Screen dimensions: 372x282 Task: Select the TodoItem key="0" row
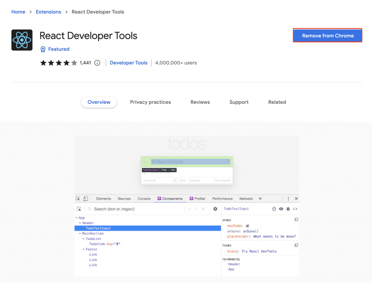[105, 244]
